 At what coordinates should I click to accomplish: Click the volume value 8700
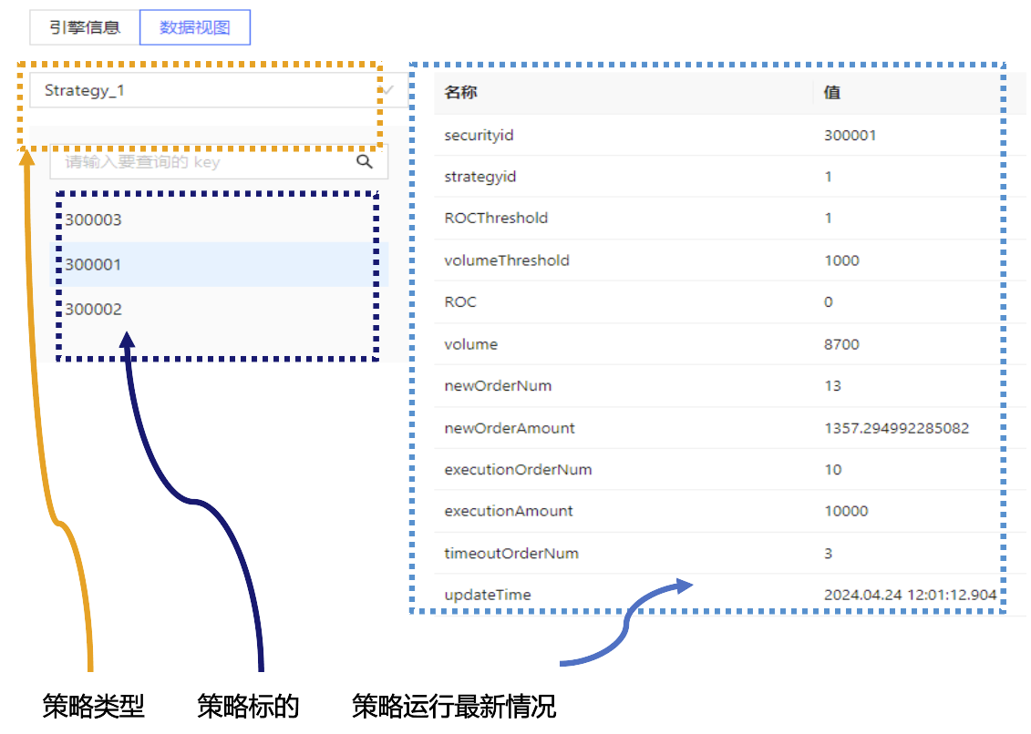pyautogui.click(x=841, y=344)
